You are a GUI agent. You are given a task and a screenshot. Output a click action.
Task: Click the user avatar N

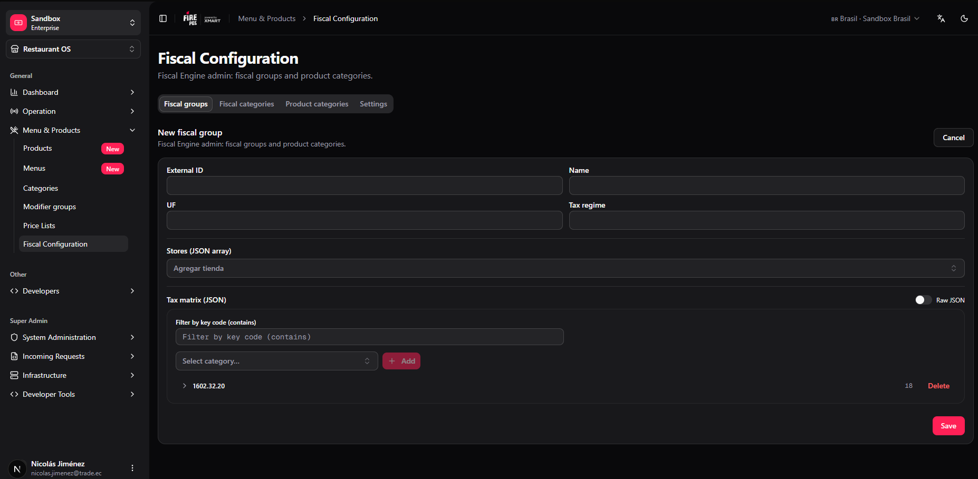[17, 468]
